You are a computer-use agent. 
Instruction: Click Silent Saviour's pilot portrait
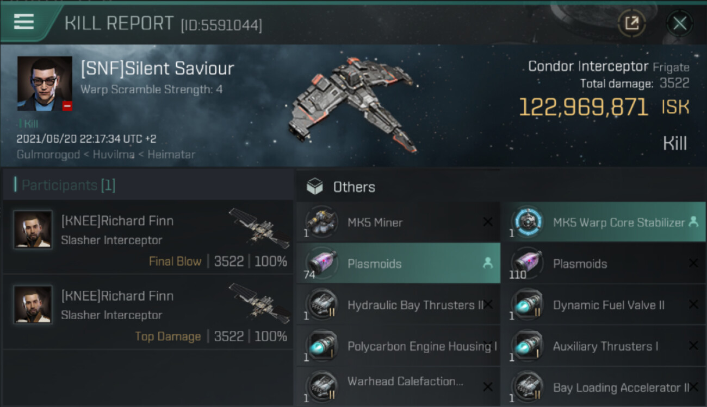tap(45, 84)
